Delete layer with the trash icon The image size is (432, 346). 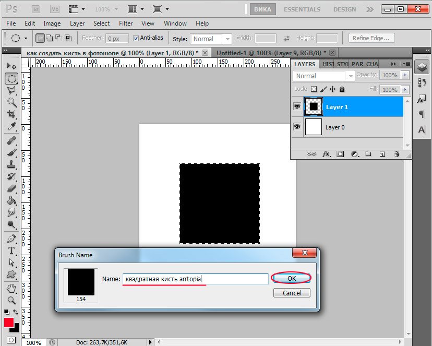pyautogui.click(x=397, y=154)
